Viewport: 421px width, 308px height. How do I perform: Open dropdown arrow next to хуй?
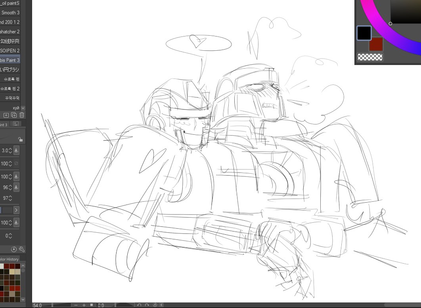(x=23, y=108)
